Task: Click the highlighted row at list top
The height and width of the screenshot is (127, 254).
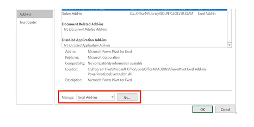Action: (143, 10)
